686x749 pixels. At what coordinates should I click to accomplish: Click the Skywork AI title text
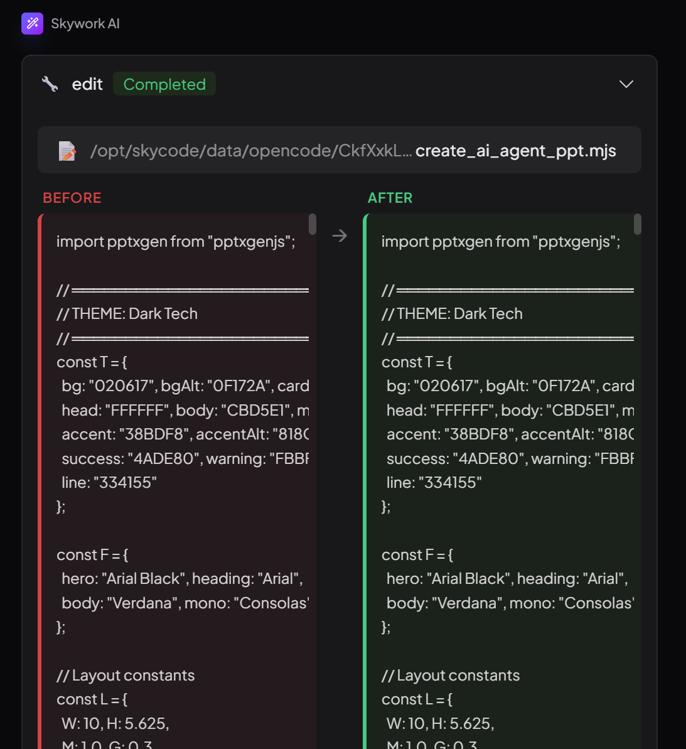click(85, 24)
